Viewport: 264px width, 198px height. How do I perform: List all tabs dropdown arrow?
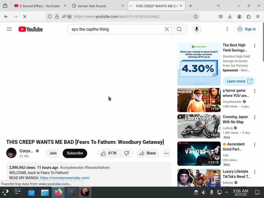pos(218,6)
